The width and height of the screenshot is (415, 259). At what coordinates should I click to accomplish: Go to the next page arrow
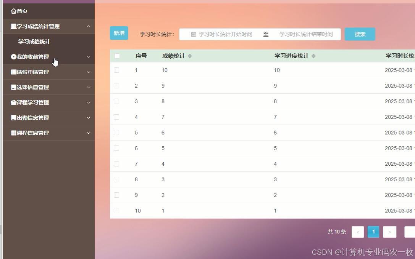389,232
